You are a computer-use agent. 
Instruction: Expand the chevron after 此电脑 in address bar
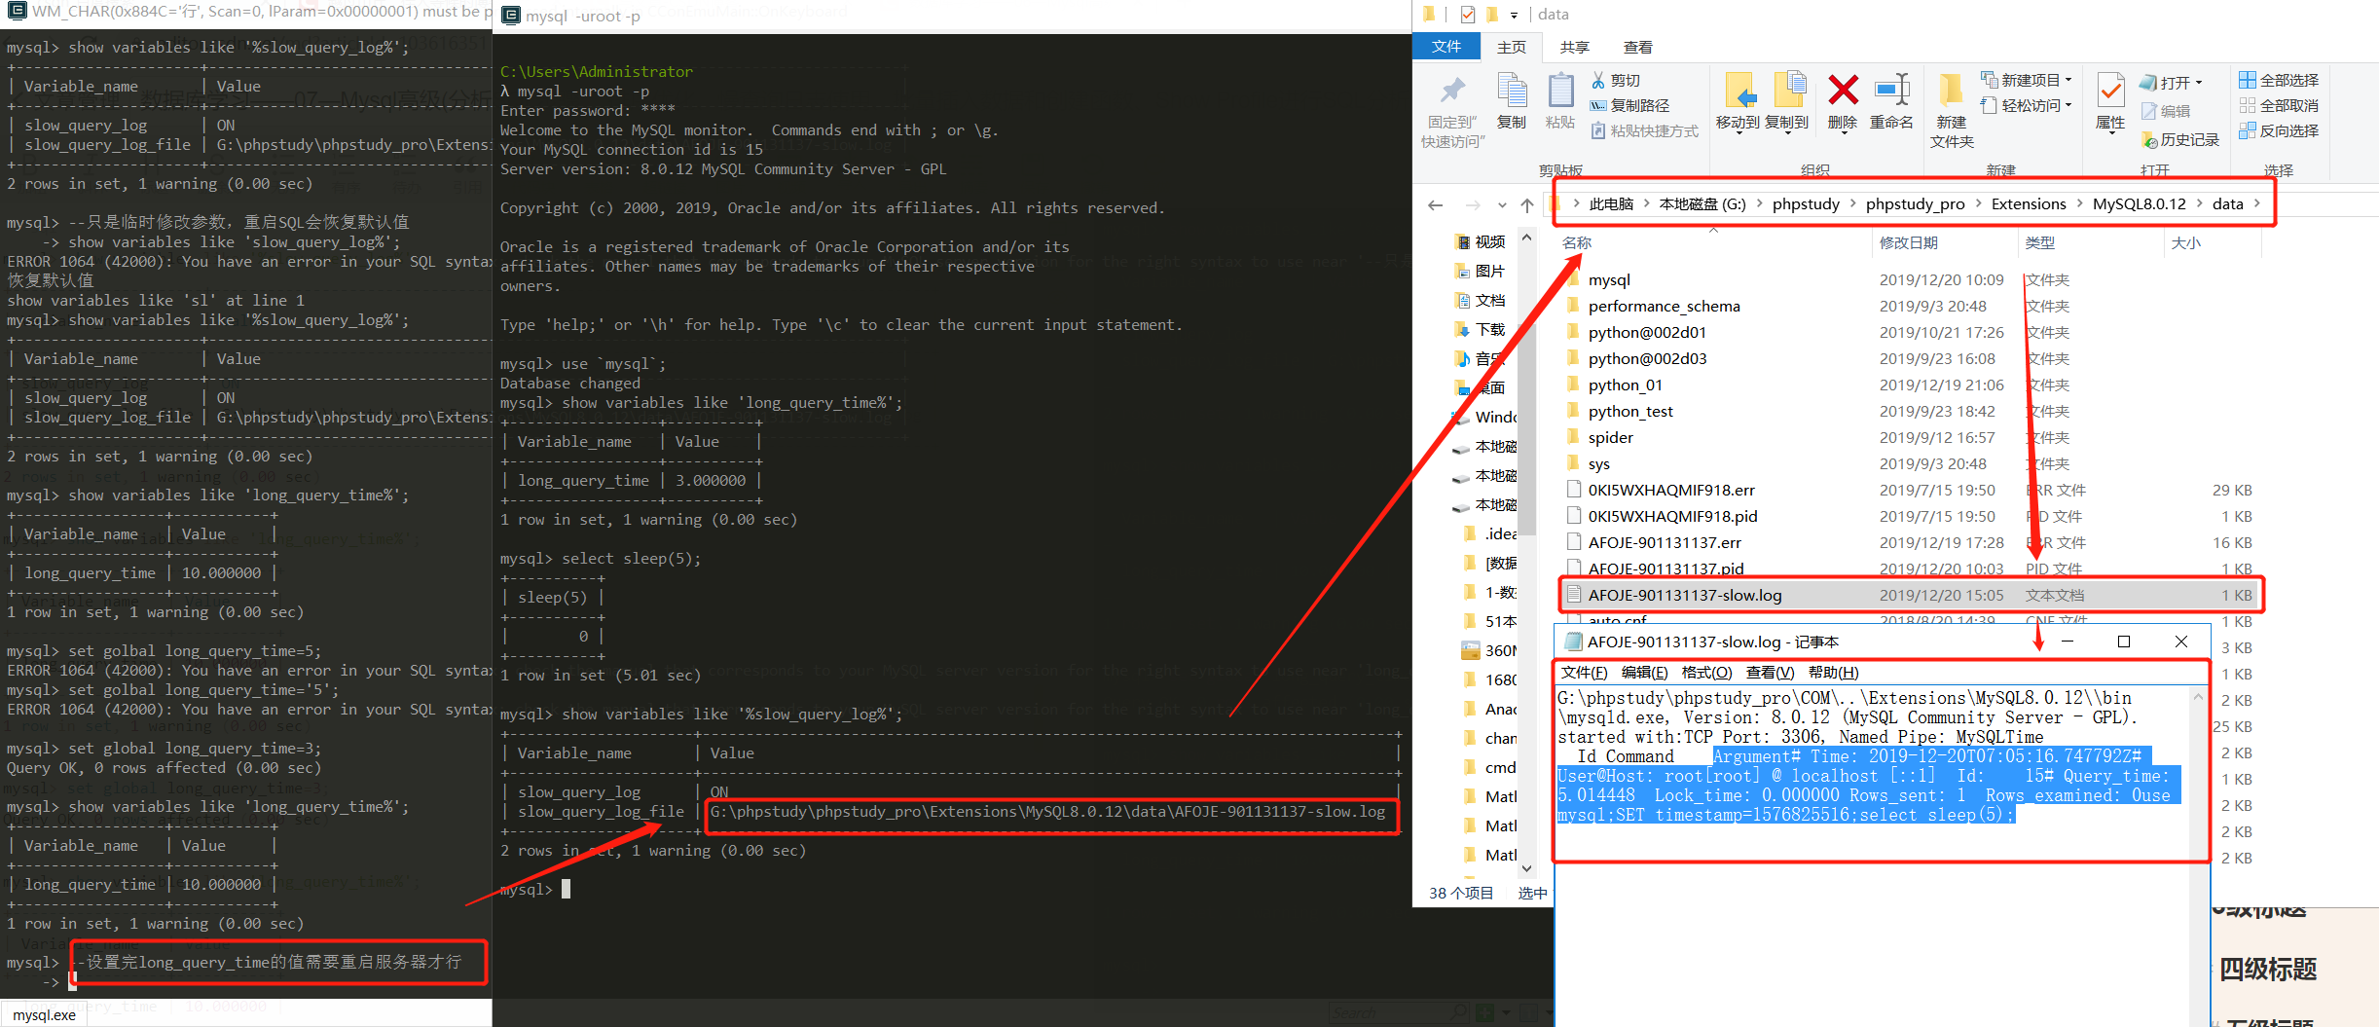(x=1646, y=203)
